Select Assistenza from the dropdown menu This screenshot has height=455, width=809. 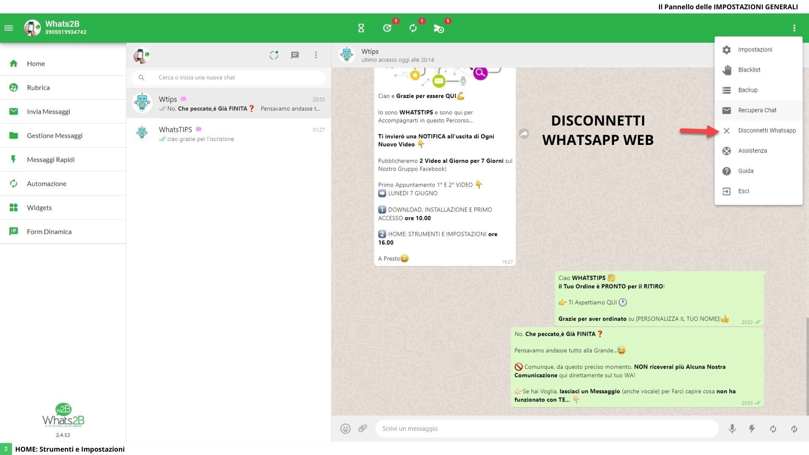(x=758, y=151)
